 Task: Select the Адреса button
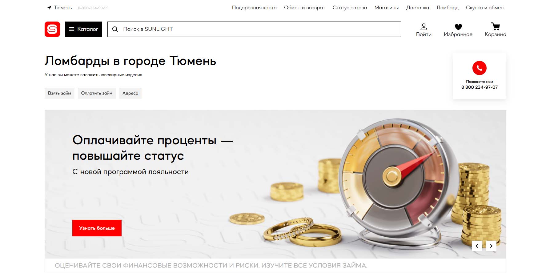point(130,93)
